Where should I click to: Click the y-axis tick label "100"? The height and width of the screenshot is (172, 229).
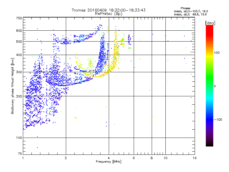19,138
